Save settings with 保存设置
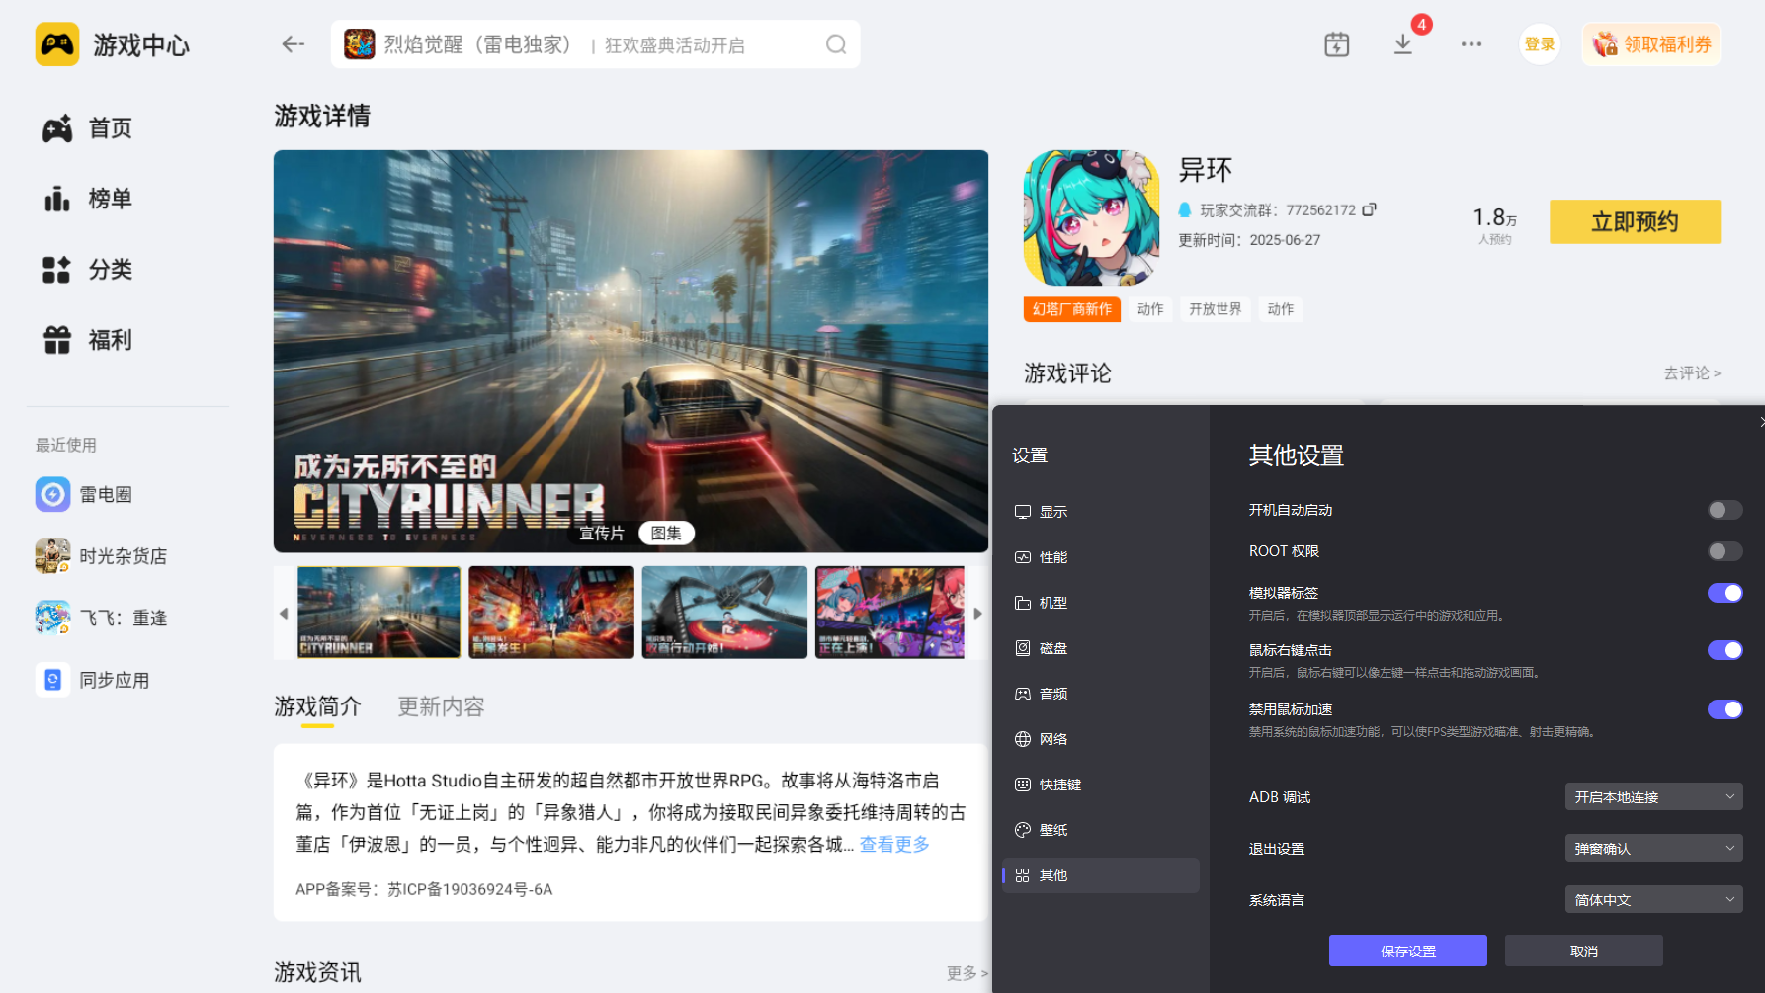The width and height of the screenshot is (1765, 993). 1408,951
